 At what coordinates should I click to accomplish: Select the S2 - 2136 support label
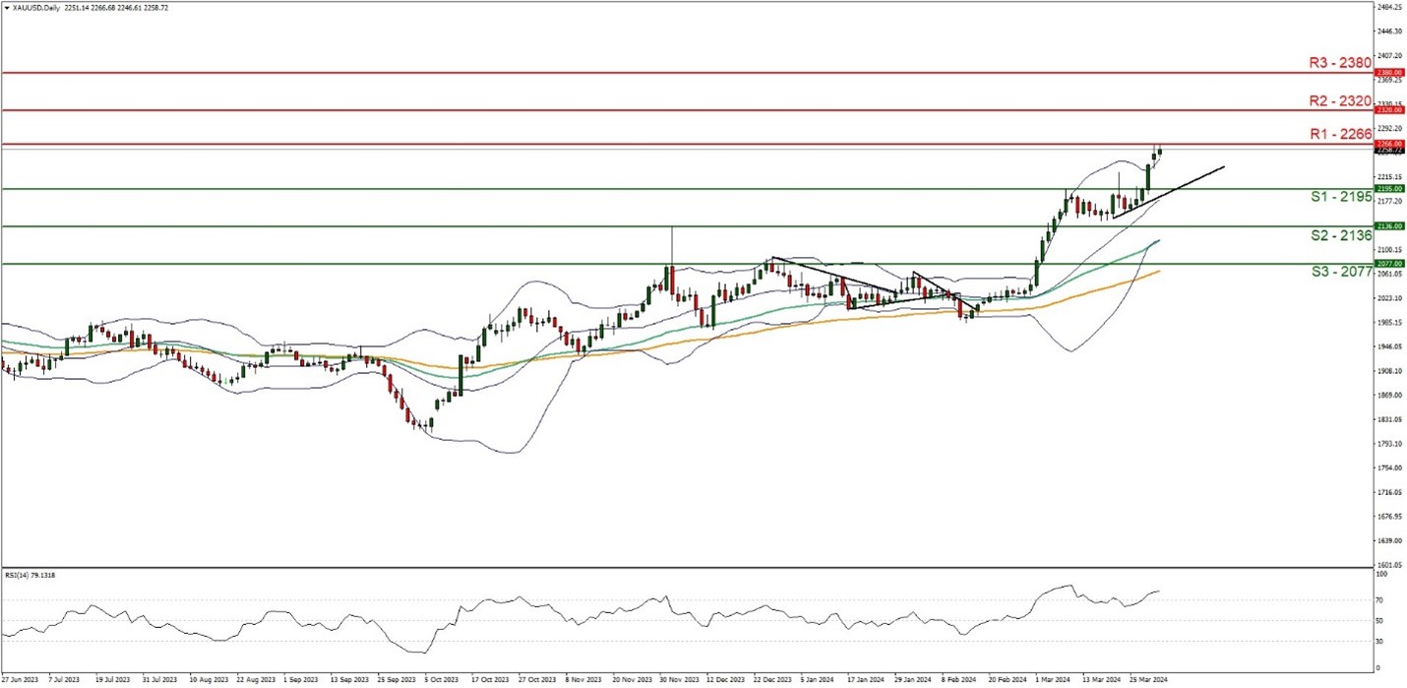(x=1341, y=235)
